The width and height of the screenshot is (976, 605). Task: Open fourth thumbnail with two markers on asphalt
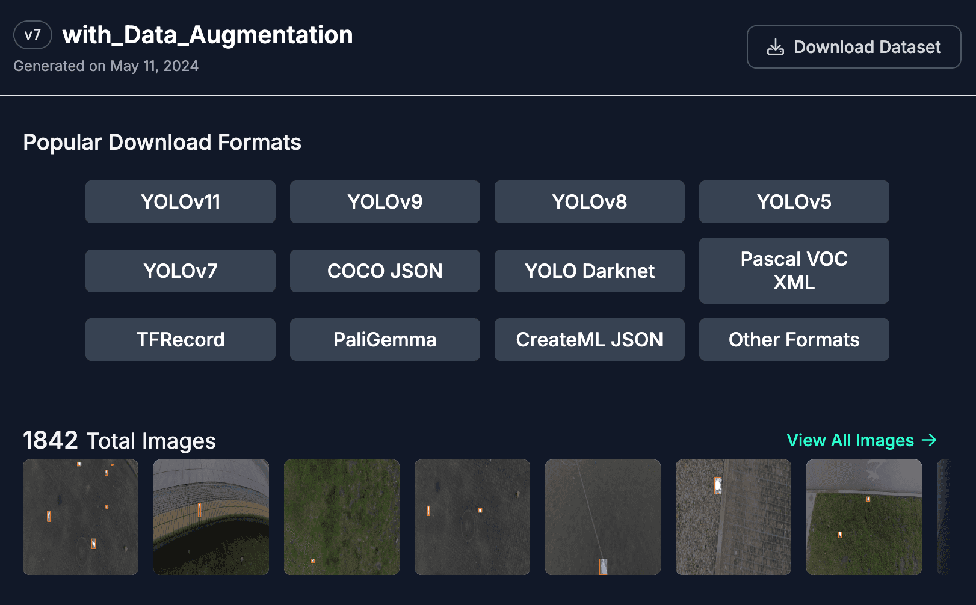pyautogui.click(x=472, y=517)
